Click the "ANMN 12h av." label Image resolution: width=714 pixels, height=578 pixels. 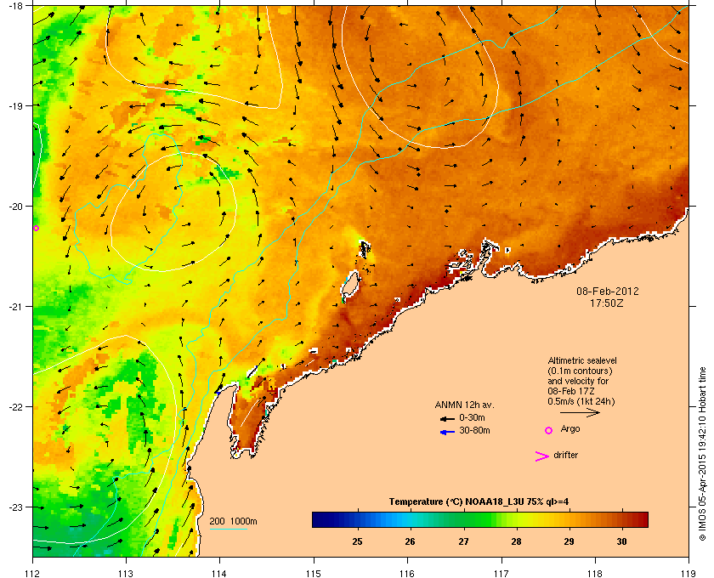[464, 405]
